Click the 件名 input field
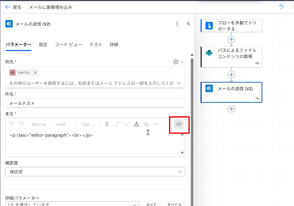The image size is (294, 206). tap(95, 103)
